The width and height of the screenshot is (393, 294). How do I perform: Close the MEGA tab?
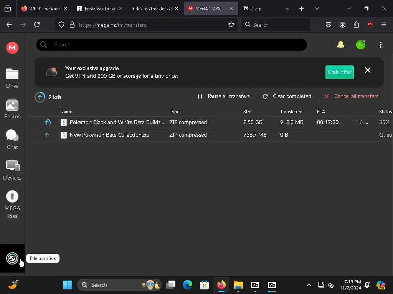point(231,8)
